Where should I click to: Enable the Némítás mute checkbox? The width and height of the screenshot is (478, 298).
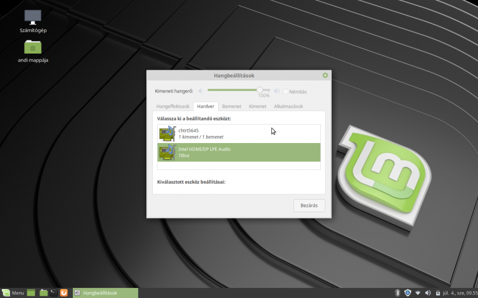[x=286, y=91]
